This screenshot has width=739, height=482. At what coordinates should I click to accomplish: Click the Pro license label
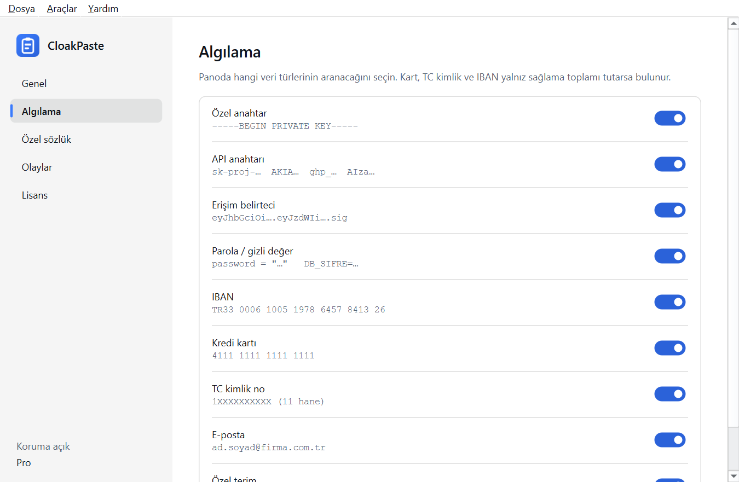coord(24,463)
